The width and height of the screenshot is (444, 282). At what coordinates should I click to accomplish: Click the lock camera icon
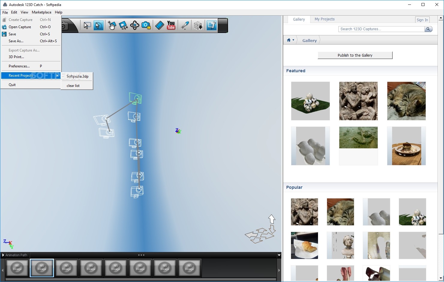click(146, 25)
